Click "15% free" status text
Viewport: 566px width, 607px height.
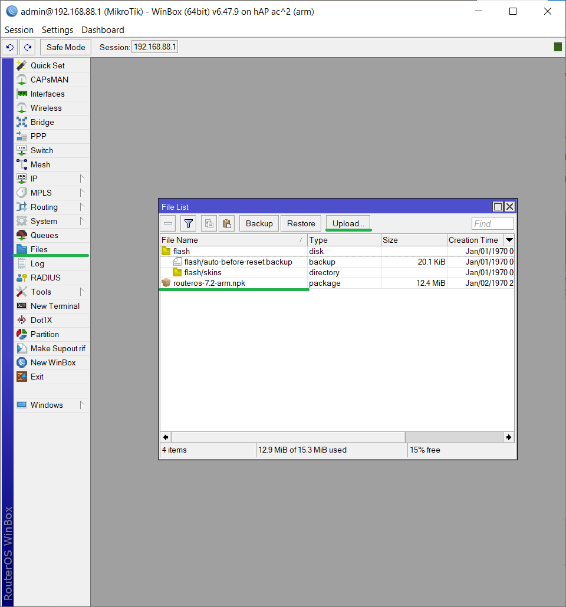(425, 450)
